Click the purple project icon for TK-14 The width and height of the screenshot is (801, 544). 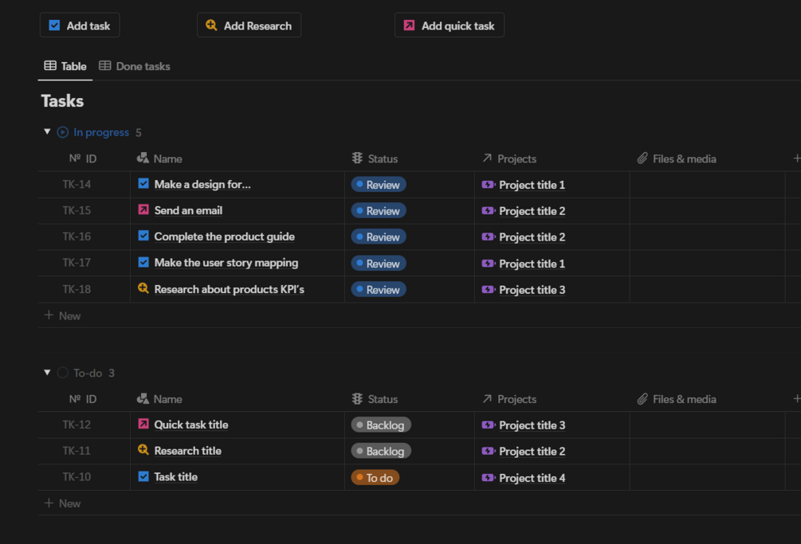(489, 185)
